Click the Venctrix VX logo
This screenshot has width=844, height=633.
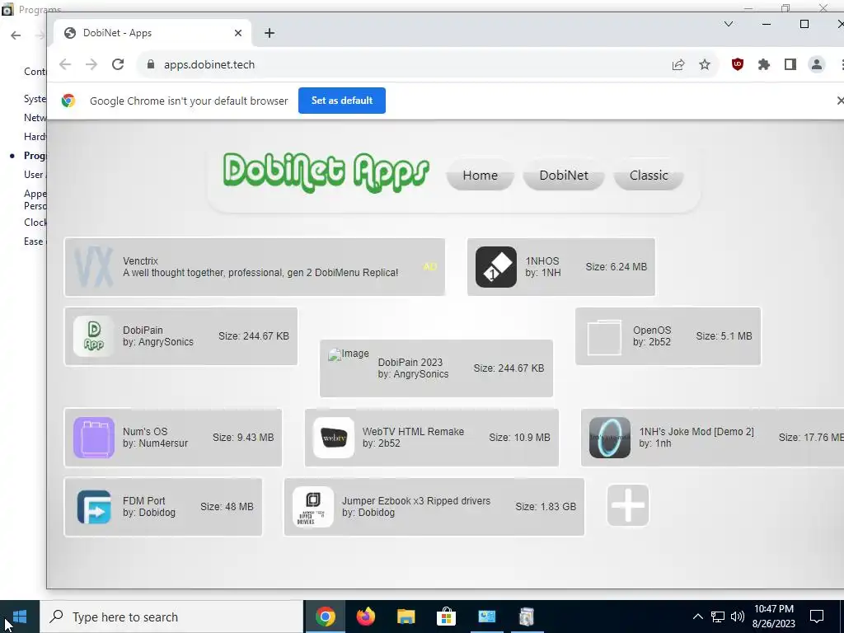click(94, 267)
